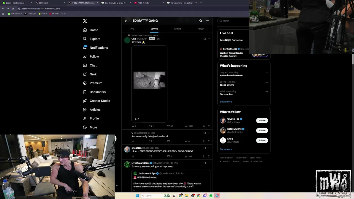Open community options three-dot menu
354x199 pixels.
point(207,21)
